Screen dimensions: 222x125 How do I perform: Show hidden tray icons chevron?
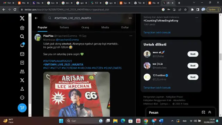(172, 121)
